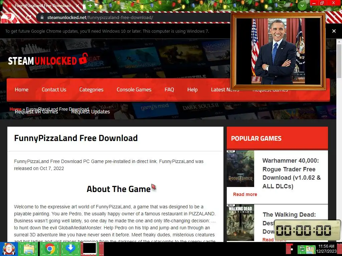Click the blue download arrow taskbar icon
342x256 pixels.
click(70, 249)
